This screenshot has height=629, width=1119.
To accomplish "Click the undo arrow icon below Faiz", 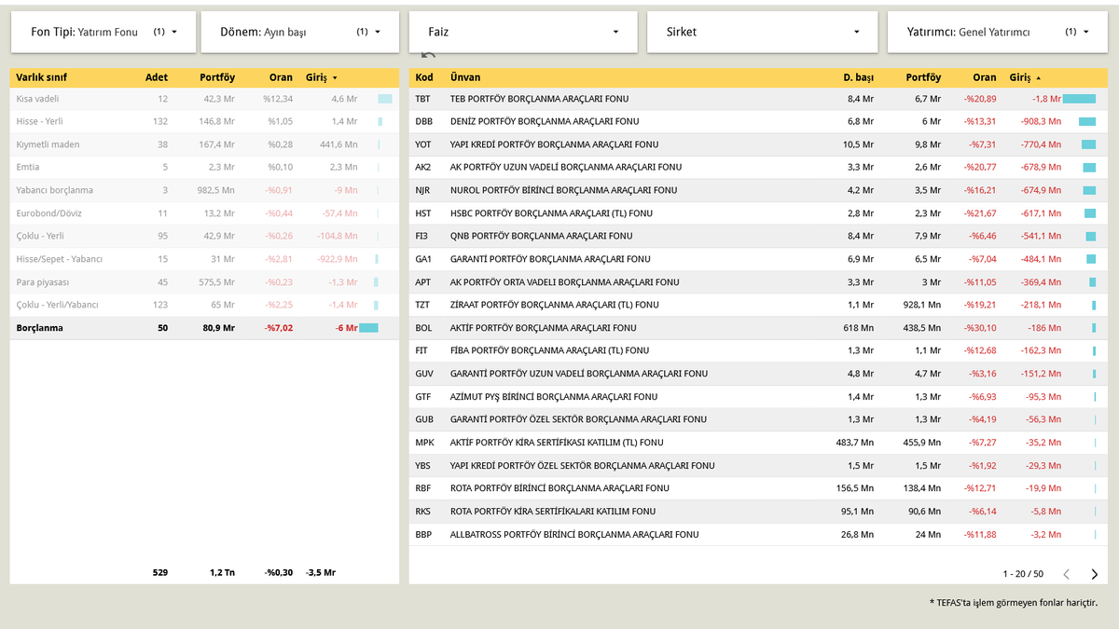I will click(428, 56).
